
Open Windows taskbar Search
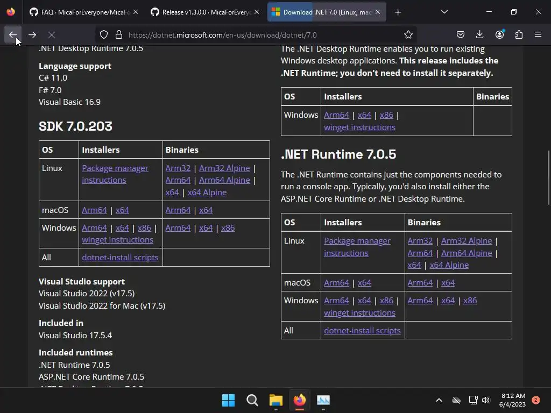[252, 400]
